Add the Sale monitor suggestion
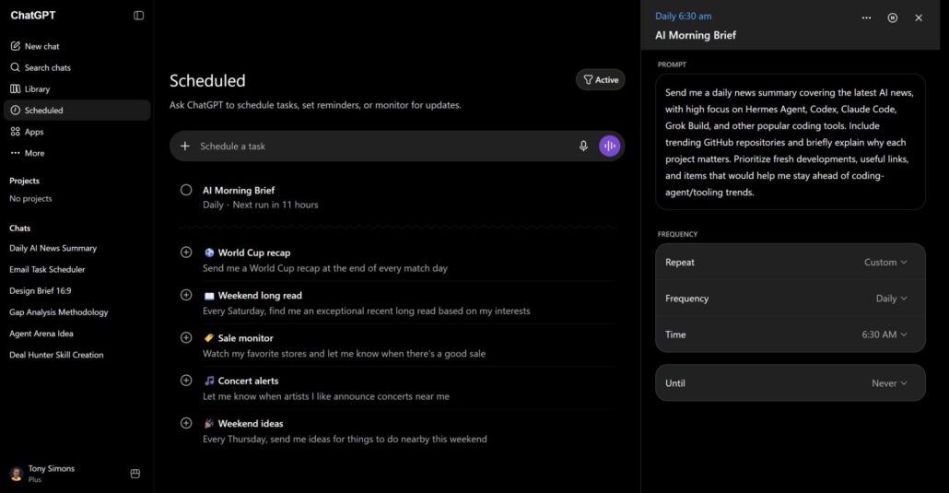949x493 pixels. (x=186, y=338)
